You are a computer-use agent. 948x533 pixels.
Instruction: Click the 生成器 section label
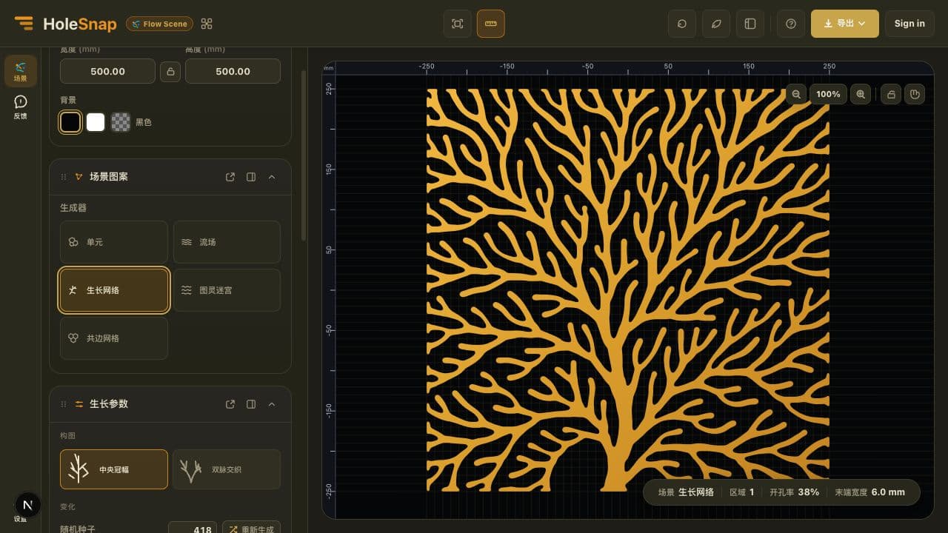pyautogui.click(x=73, y=208)
